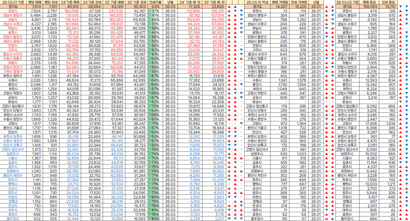The width and height of the screenshot is (410, 221).
Task: Click the 83% cell in the 동두천시 row
Action: 155,219
